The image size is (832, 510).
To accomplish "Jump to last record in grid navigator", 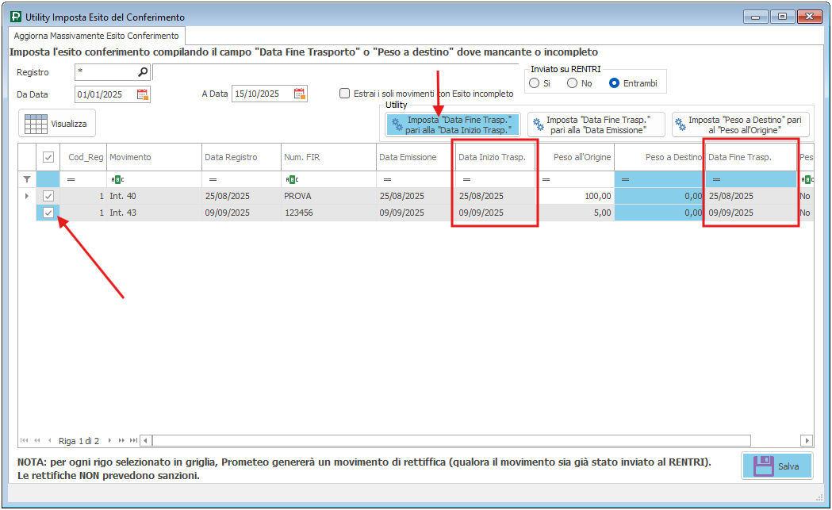I will click(x=133, y=440).
